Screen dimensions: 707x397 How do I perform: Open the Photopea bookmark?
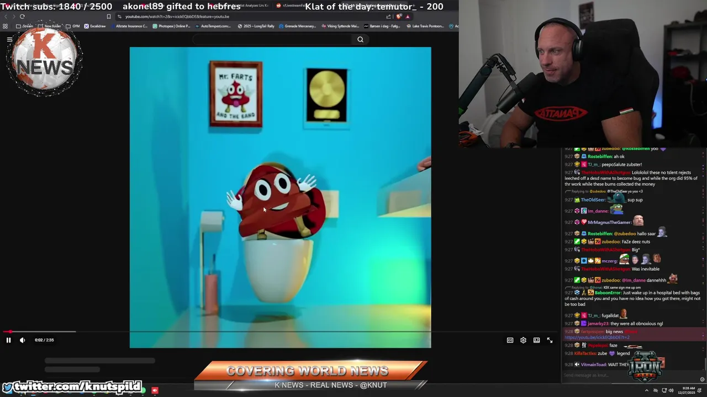(x=172, y=26)
